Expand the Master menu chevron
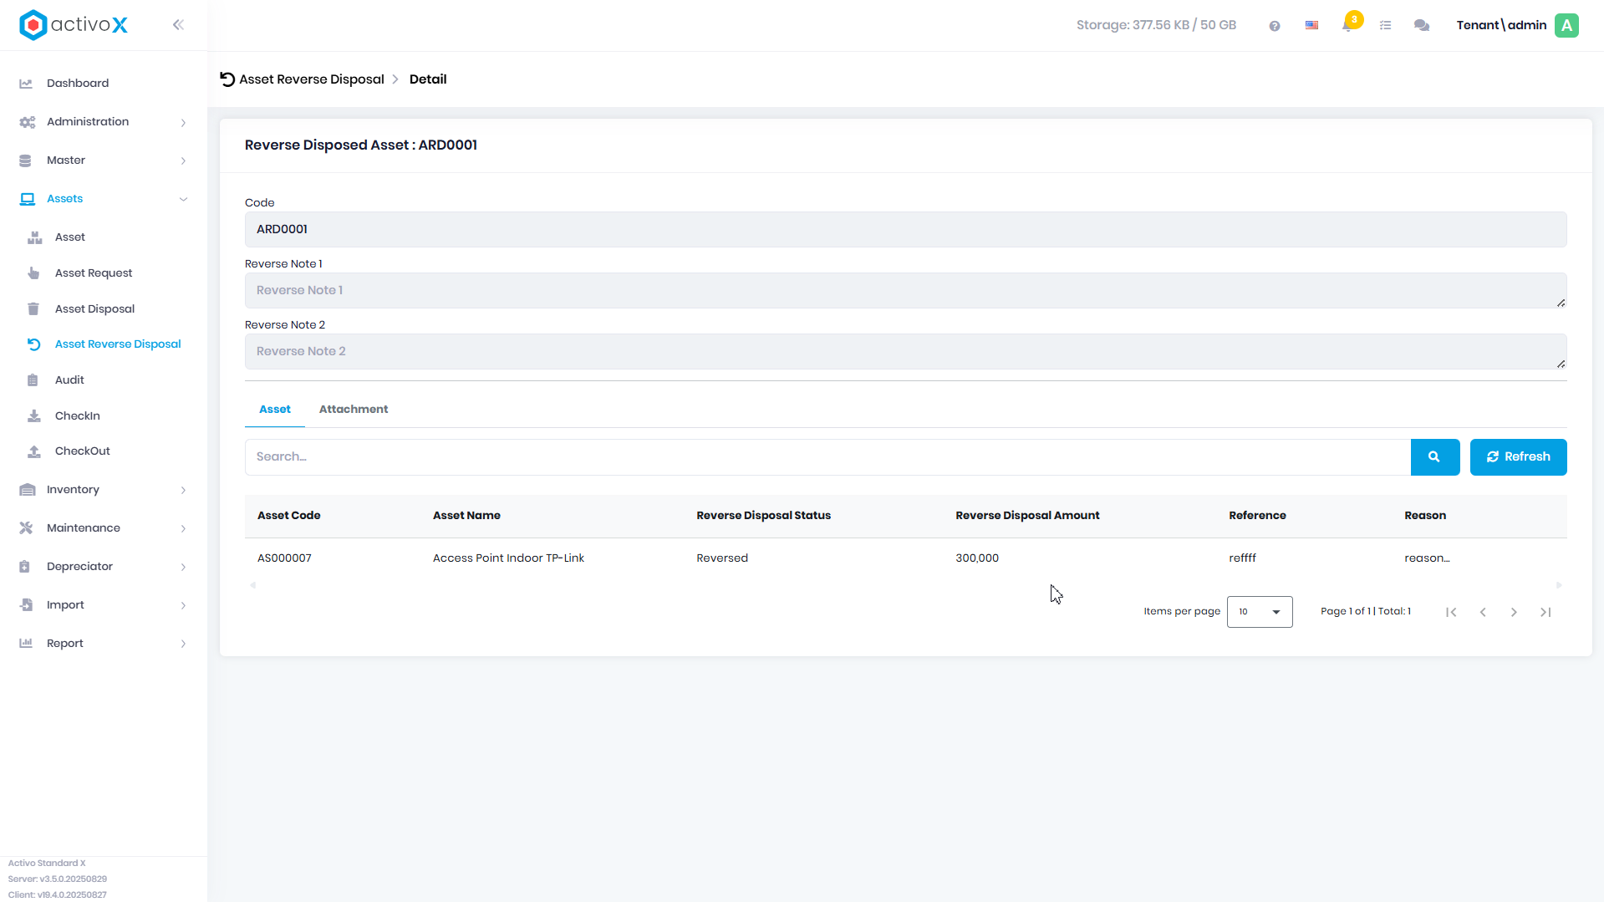 [x=183, y=161]
